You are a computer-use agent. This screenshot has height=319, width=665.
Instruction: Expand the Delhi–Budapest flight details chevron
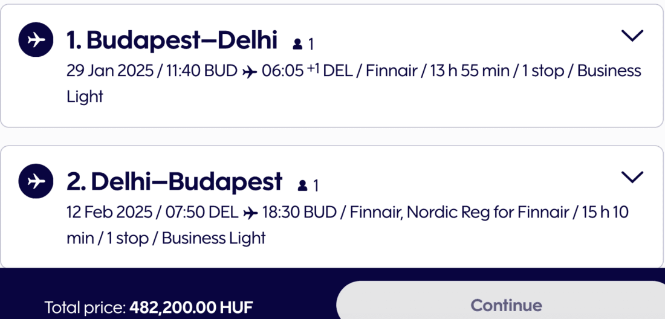click(x=632, y=177)
